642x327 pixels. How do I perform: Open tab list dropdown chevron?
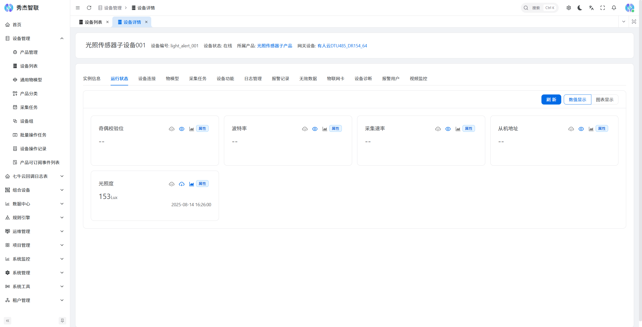coord(624,22)
